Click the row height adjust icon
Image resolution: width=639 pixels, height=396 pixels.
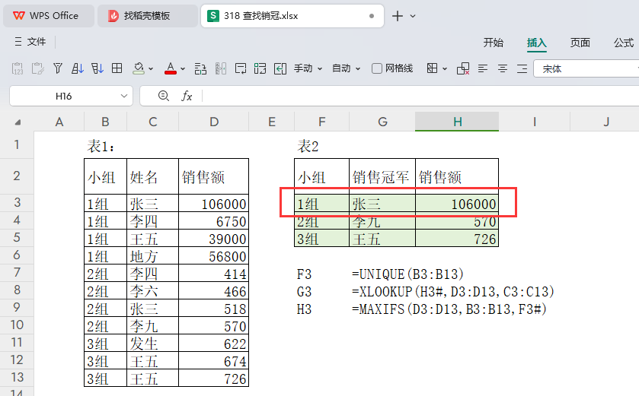(200, 68)
